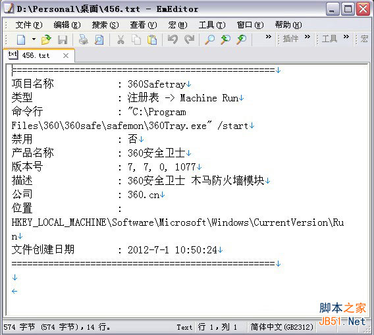Click the 简体中文(GB2312) encoding status cell
The image size is (374, 335).
pyautogui.click(x=282, y=327)
